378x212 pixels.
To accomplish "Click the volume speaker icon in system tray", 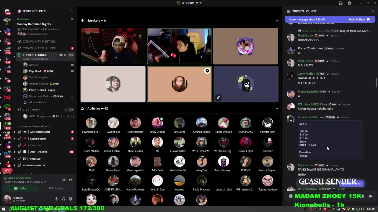I will click(362, 209).
